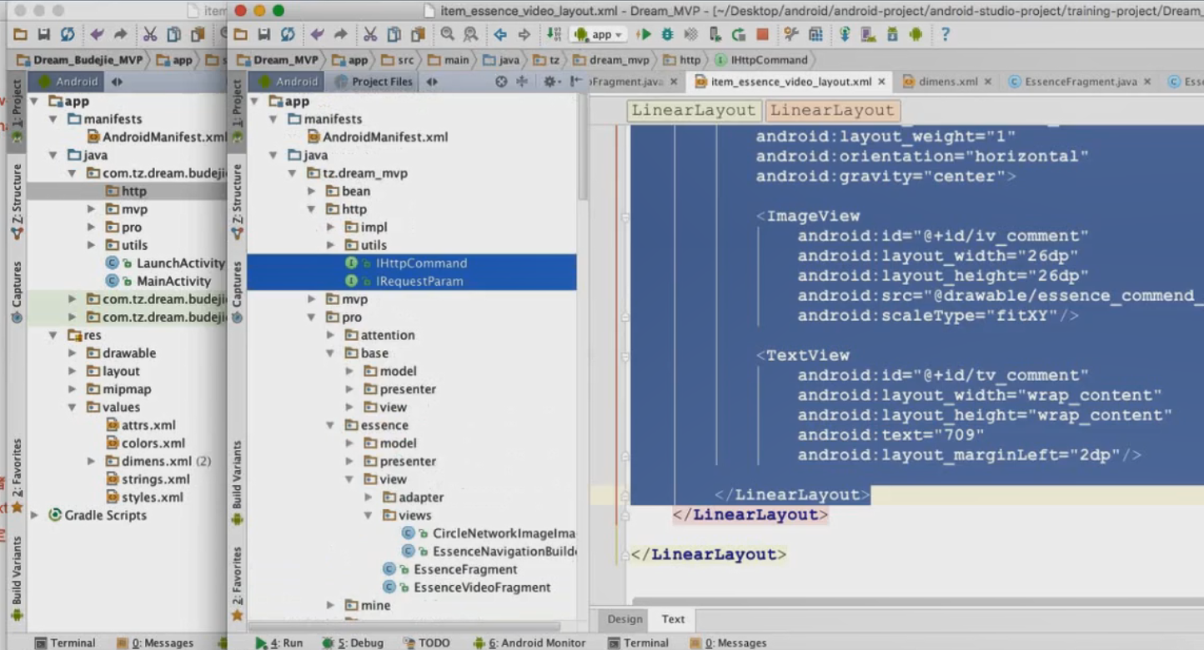Select the Text tab below editor

point(673,619)
